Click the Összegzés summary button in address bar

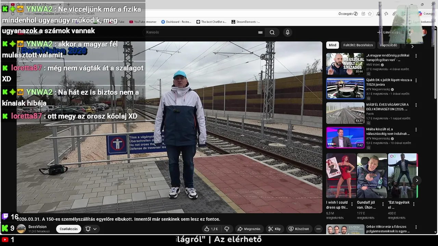348,14
